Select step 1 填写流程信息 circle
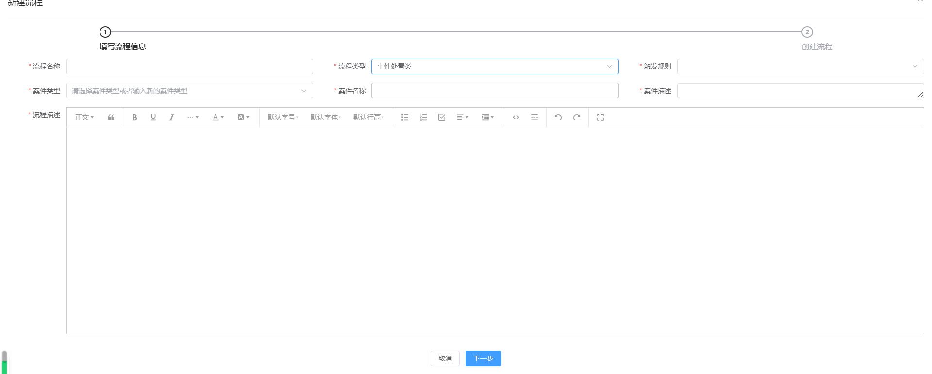The width and height of the screenshot is (932, 374). pyautogui.click(x=105, y=32)
